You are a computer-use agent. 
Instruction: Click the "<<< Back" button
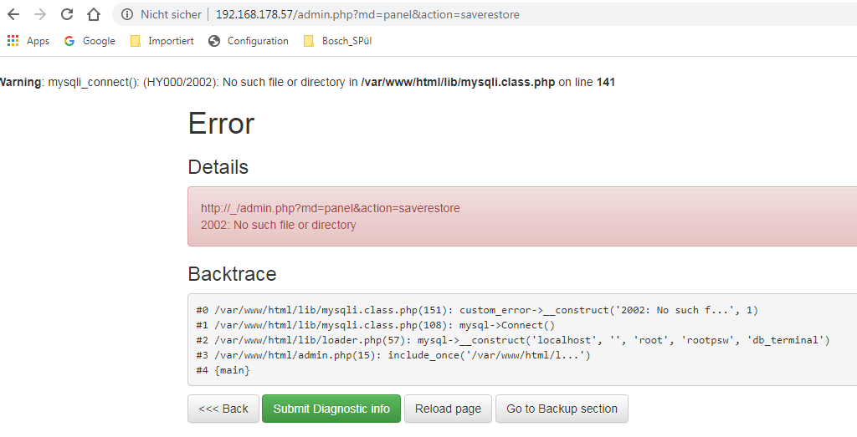tap(223, 409)
